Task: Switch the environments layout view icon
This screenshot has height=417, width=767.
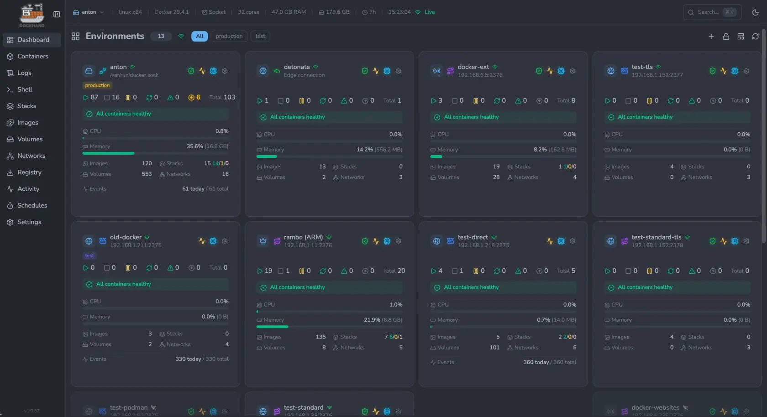Action: (x=741, y=36)
